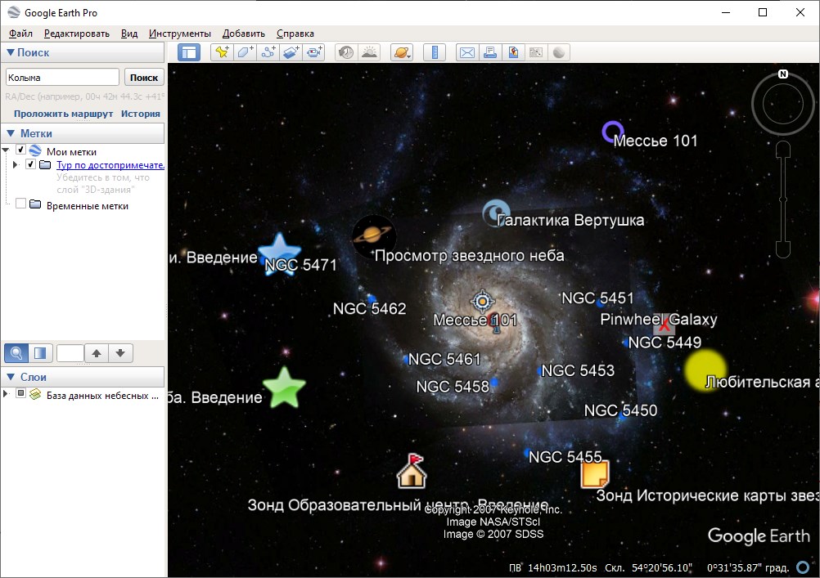Select the Временные метки folder row
This screenshot has width=820, height=578.
[x=87, y=206]
